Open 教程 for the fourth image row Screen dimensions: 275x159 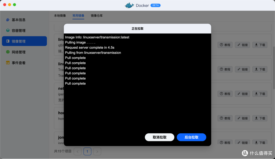(x=225, y=118)
